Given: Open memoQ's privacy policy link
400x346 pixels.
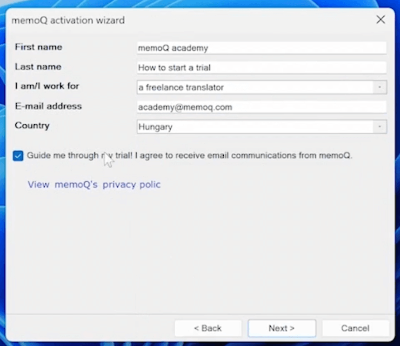Looking at the screenshot, I should 94,184.
